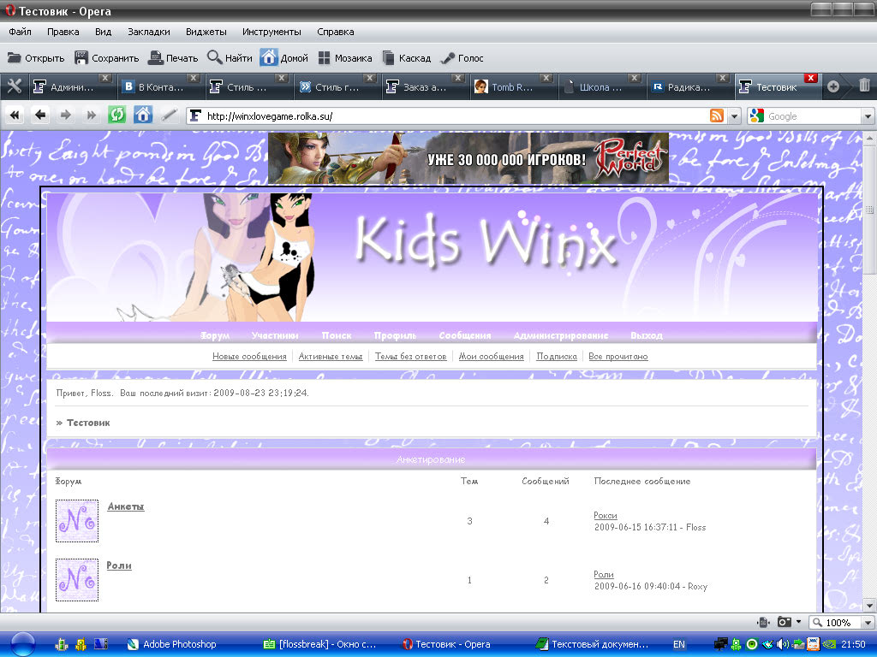Switch to the Заказ а... tab
Screen dimensions: 877x657
pos(425,87)
